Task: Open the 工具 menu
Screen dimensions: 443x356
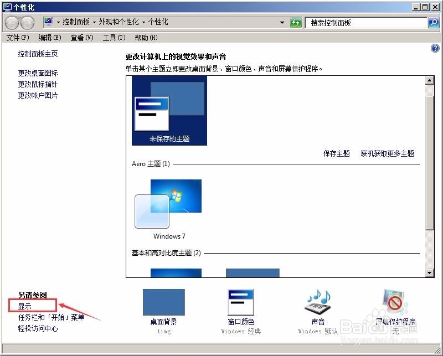Action: (x=114, y=37)
